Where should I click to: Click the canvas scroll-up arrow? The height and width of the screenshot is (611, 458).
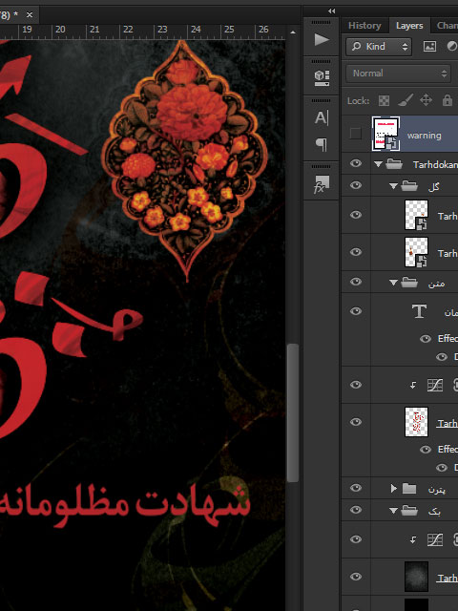coord(293,32)
